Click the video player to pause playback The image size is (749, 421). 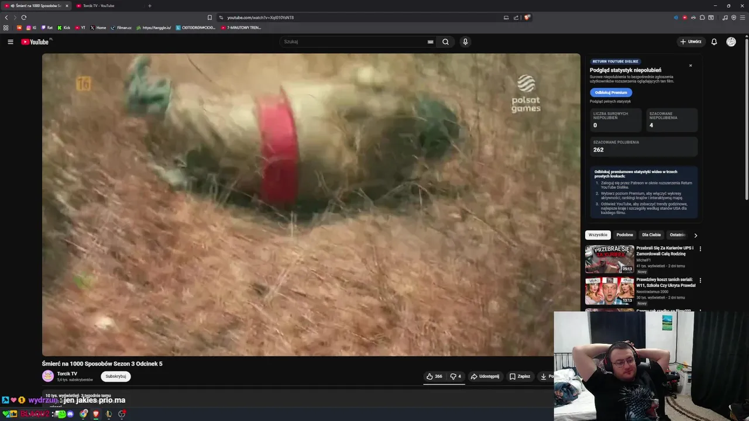tap(311, 205)
